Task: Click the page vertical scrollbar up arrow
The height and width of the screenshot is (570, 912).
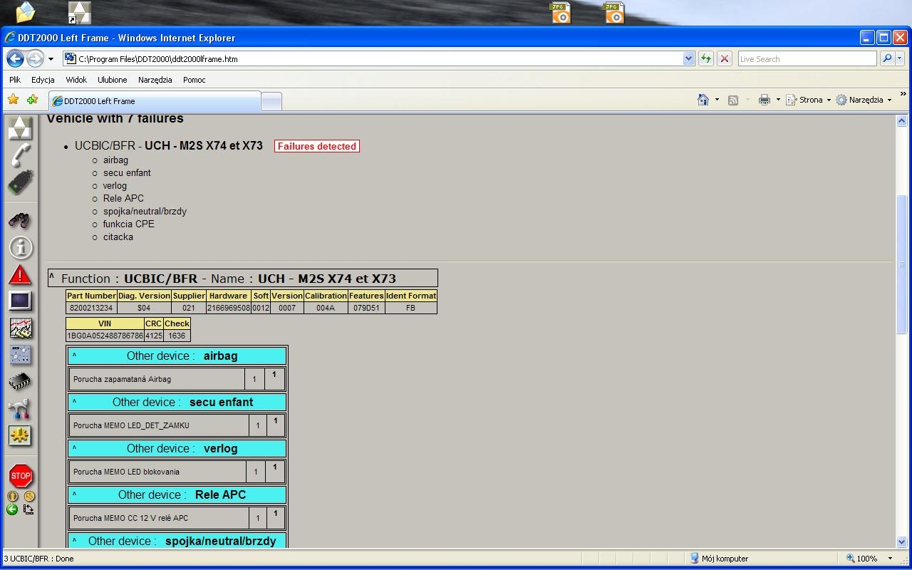Action: [901, 121]
